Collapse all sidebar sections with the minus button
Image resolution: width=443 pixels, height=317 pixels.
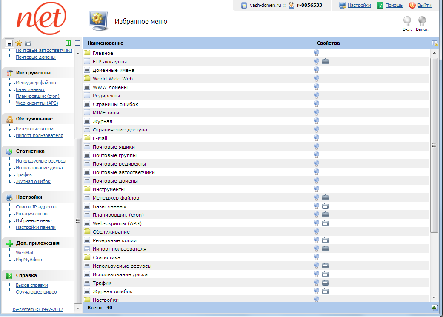[77, 43]
